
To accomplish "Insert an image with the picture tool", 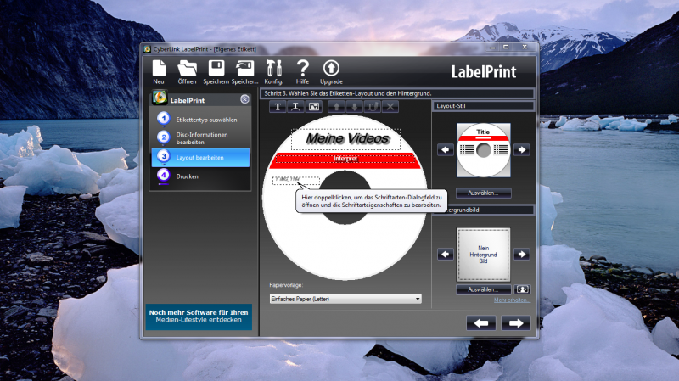I will (313, 107).
